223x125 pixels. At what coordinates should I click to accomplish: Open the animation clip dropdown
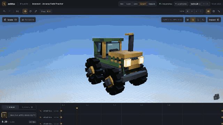(22, 115)
